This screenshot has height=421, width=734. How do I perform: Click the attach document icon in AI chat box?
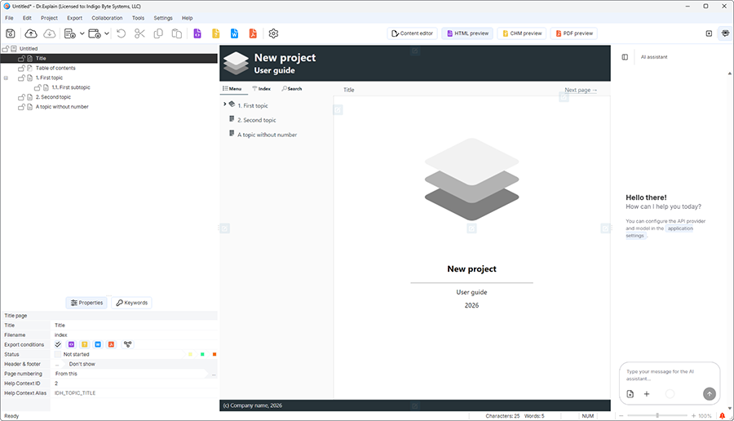coord(630,394)
